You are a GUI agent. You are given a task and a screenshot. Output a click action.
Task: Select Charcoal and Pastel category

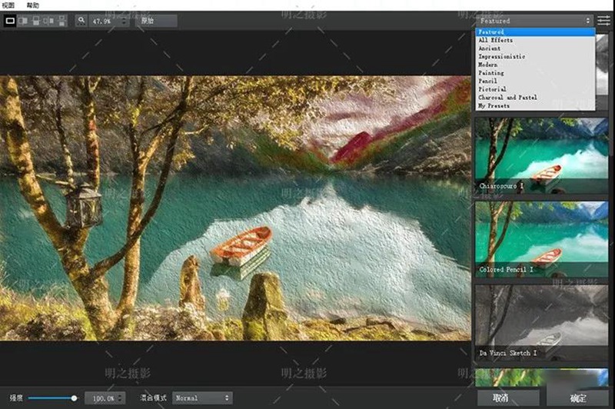(x=507, y=98)
